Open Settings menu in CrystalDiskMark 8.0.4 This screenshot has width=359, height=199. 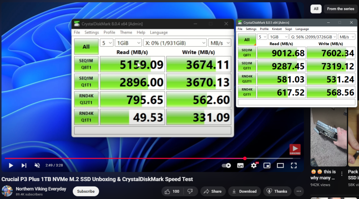tap(92, 32)
